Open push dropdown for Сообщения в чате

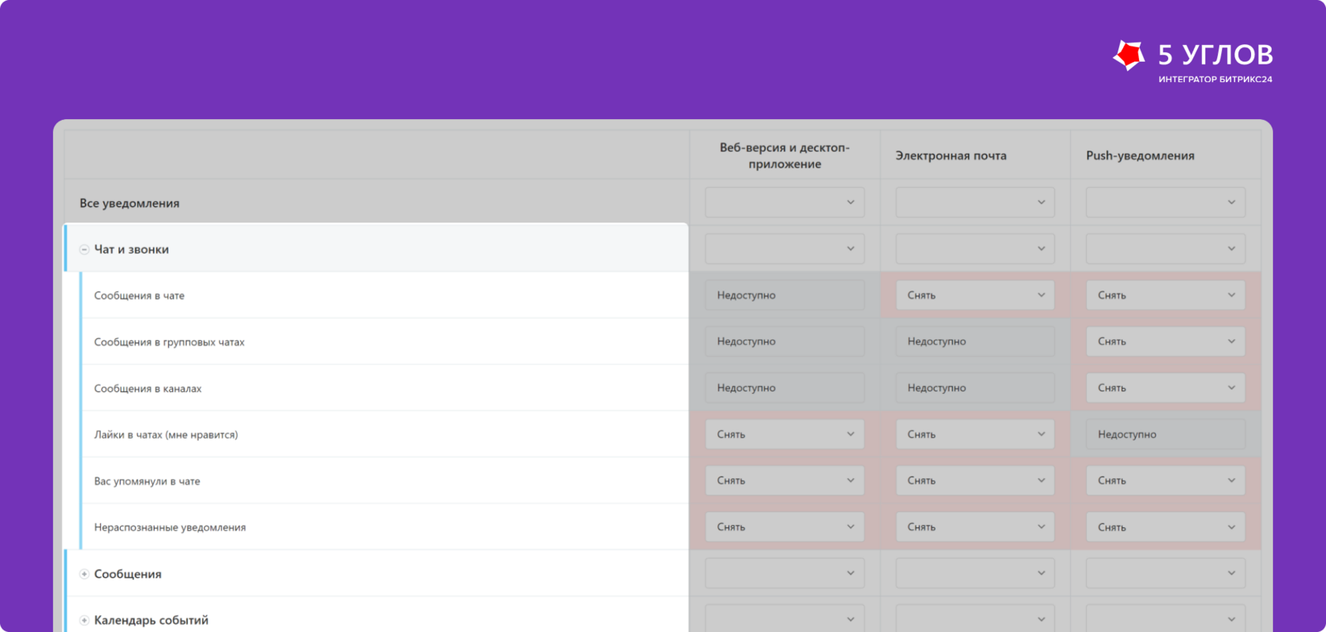click(x=1166, y=295)
